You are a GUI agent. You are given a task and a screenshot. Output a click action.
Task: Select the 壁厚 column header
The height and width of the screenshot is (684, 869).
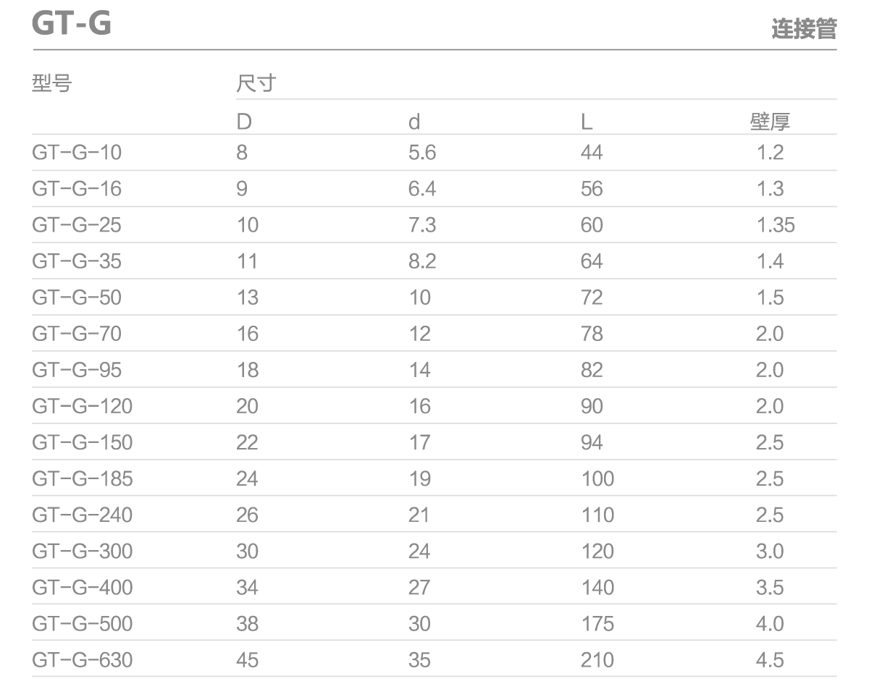coord(770,122)
